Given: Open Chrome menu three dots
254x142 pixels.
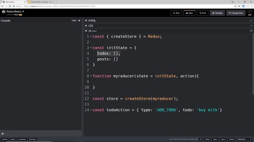Looking at the screenshot, I should coord(252,6).
